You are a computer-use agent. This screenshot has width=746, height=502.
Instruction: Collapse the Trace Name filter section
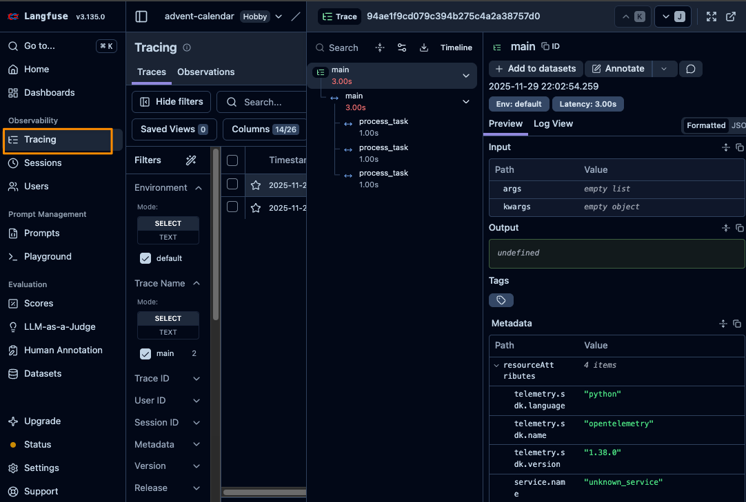point(196,283)
